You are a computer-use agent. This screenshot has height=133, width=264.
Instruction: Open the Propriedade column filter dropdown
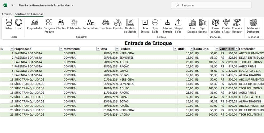(x=61, y=49)
